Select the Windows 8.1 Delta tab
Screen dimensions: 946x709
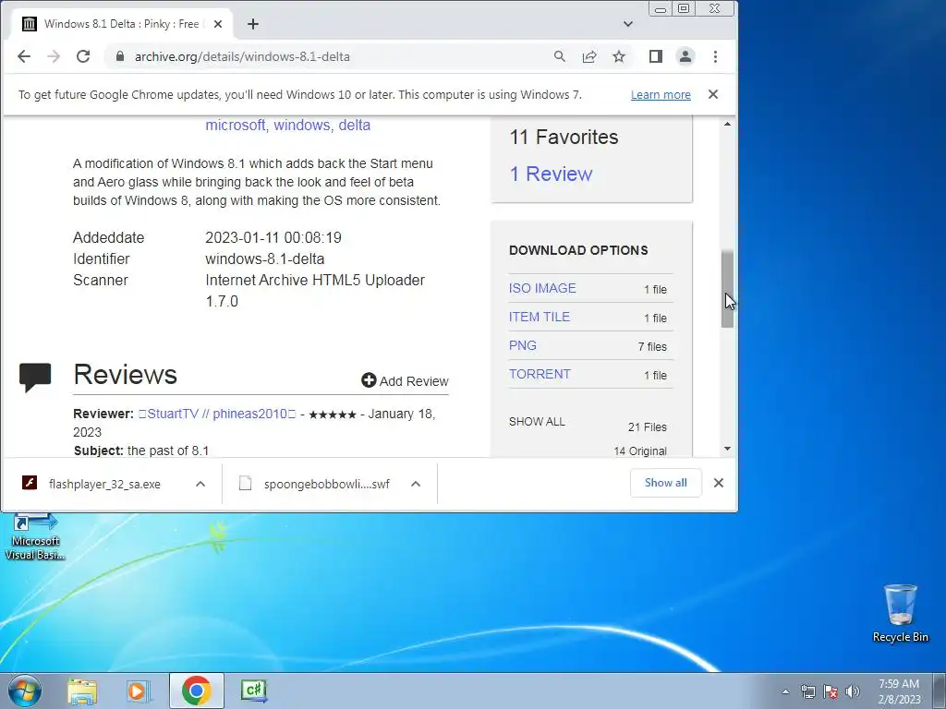(123, 24)
